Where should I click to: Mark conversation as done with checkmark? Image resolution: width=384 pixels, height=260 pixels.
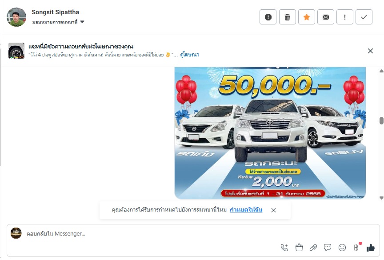coord(364,17)
